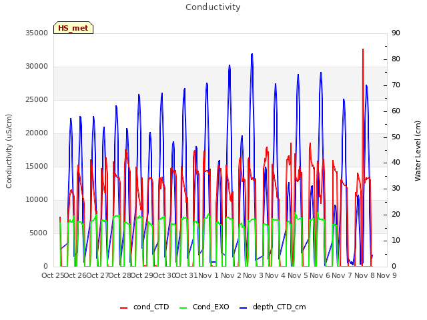This screenshot has width=427, height=320.
Task: Click the Nov 8 date tick label
Action: tap(365, 275)
